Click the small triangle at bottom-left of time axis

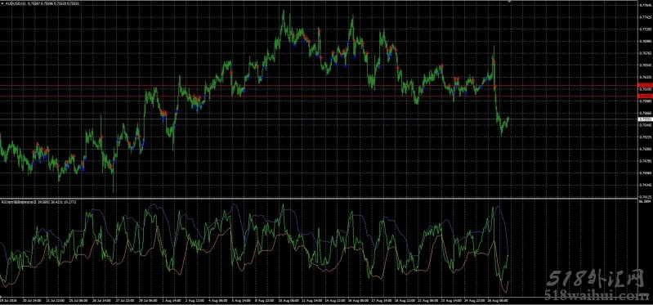(2, 297)
